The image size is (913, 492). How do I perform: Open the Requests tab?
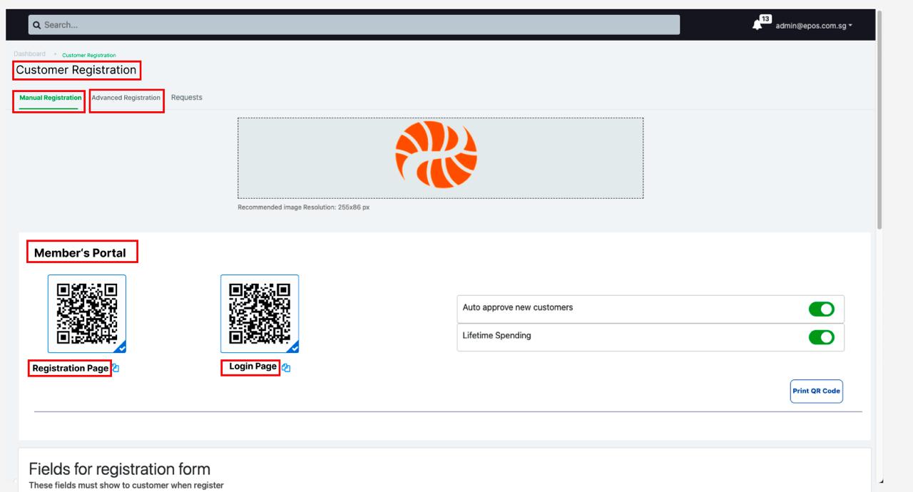[x=187, y=98]
